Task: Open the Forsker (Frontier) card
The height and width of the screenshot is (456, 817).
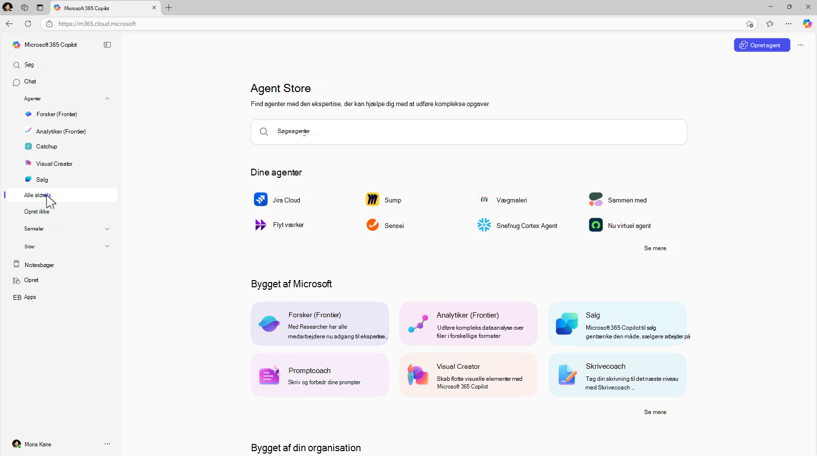Action: point(319,323)
